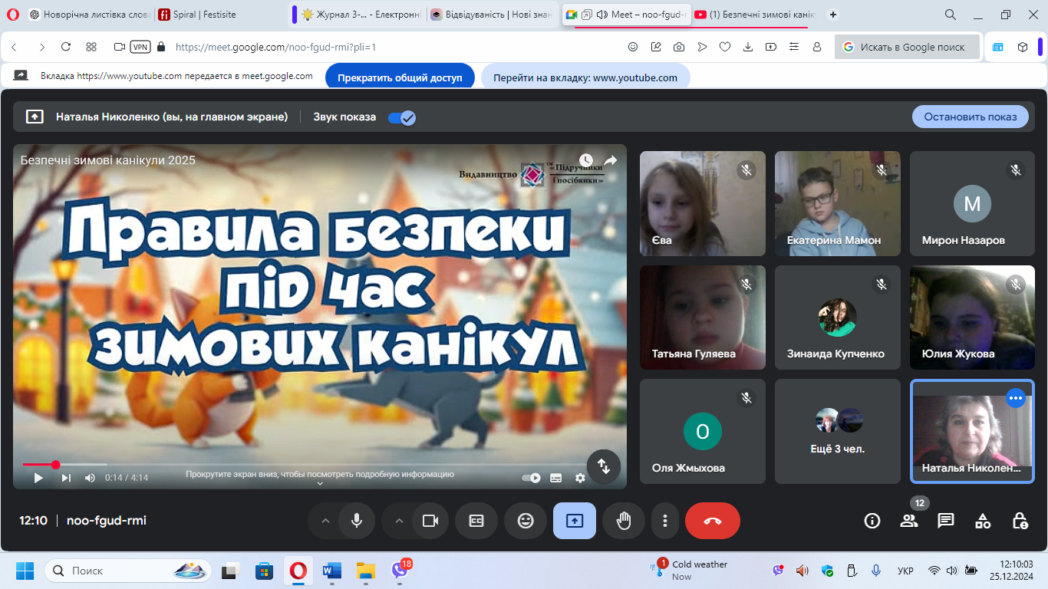Open the downloads arrow icon

(x=748, y=47)
